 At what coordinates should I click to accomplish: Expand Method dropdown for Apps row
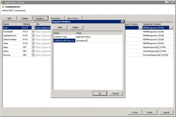tap(33, 47)
